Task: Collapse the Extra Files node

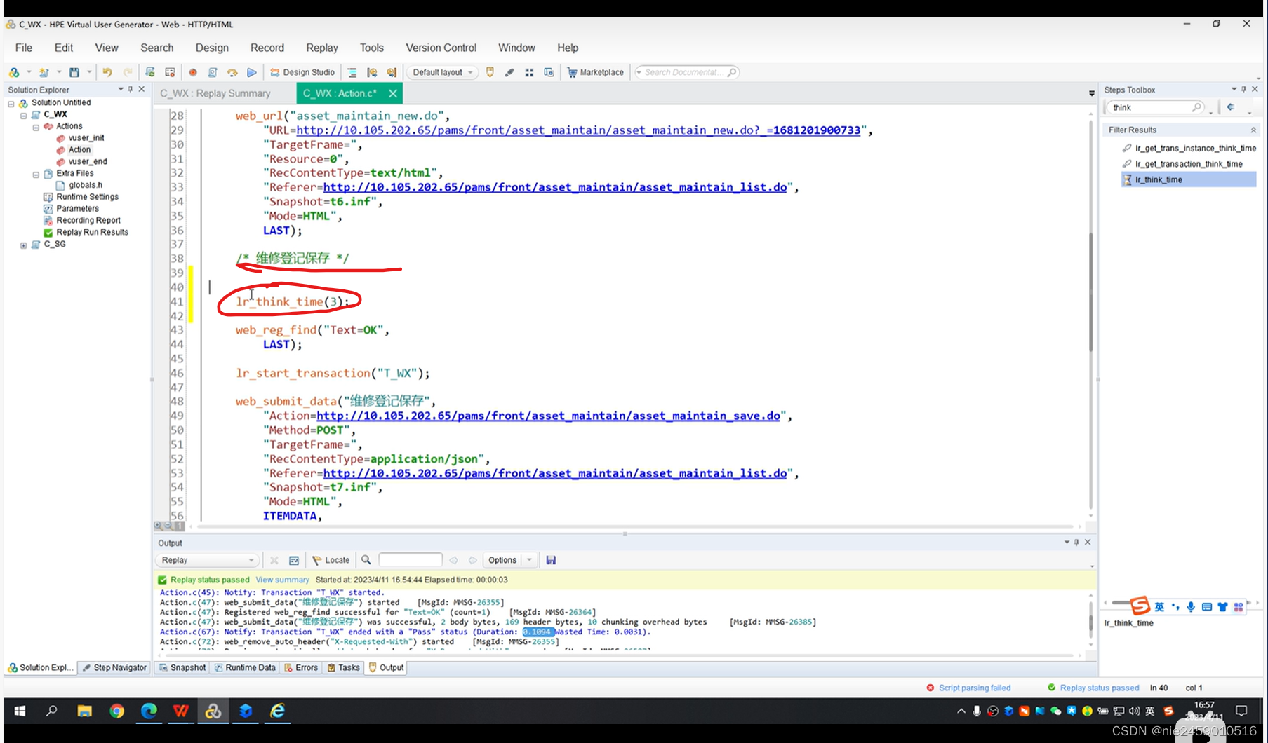Action: pos(36,175)
